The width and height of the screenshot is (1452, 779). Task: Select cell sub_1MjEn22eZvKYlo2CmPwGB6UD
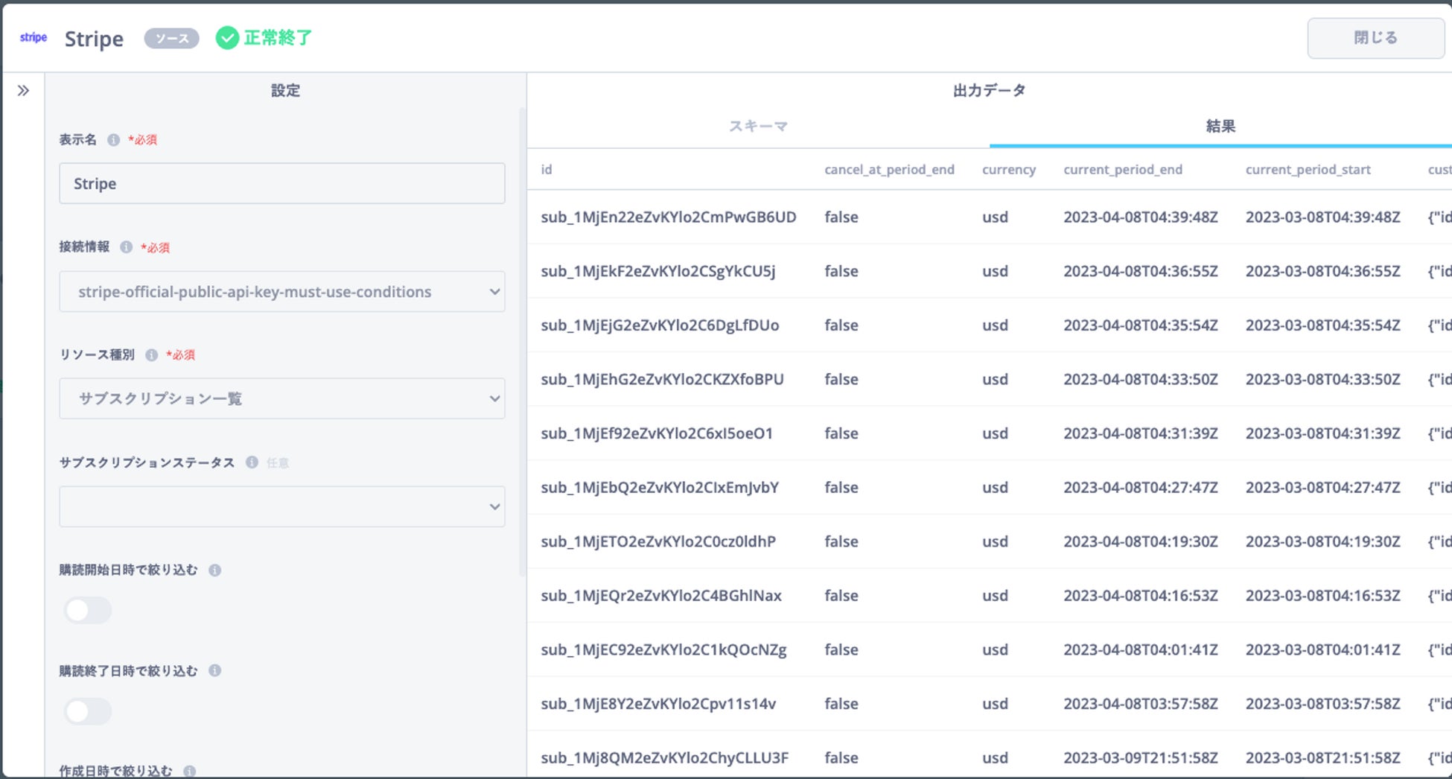(669, 217)
